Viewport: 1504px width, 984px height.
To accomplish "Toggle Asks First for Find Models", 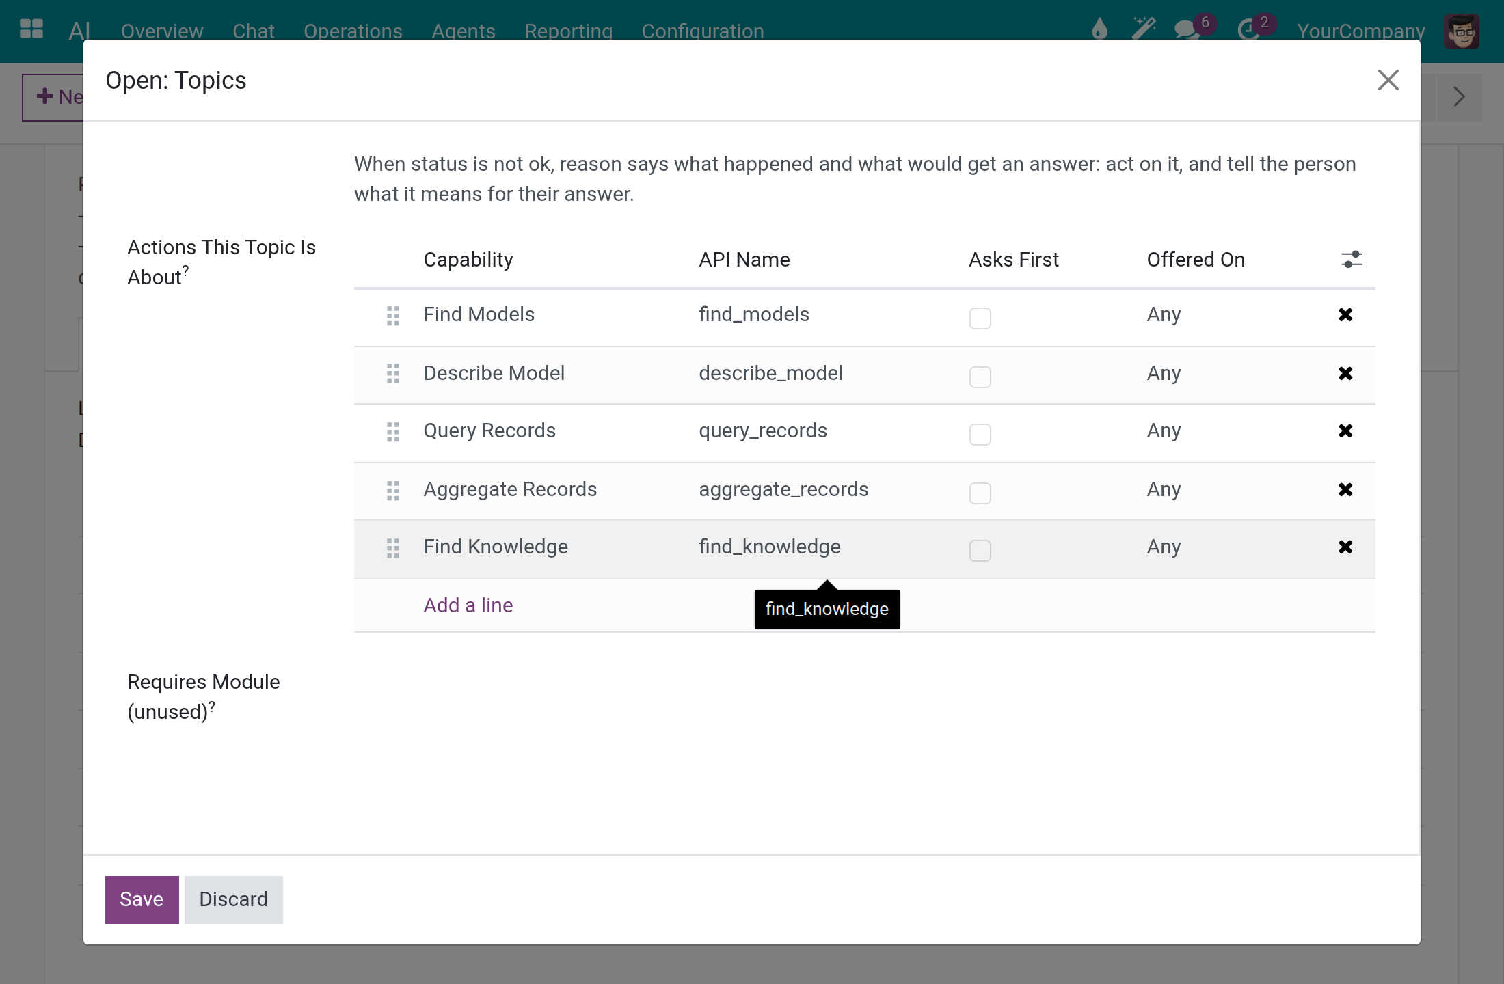I will (980, 318).
